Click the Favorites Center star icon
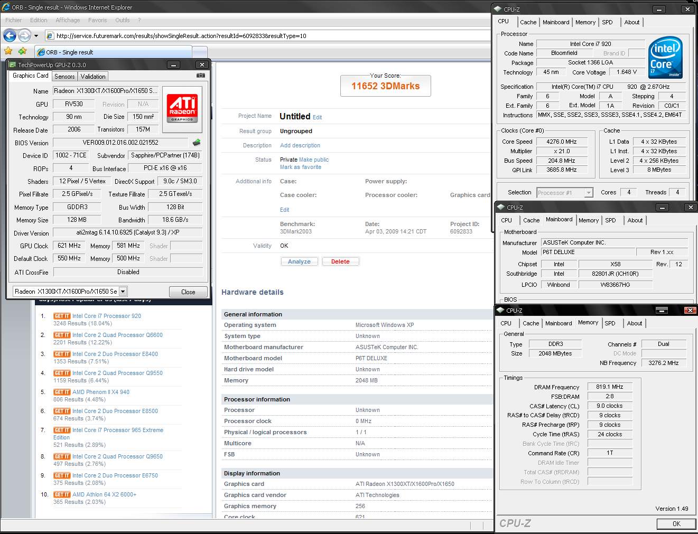The width and height of the screenshot is (698, 534). [8, 51]
